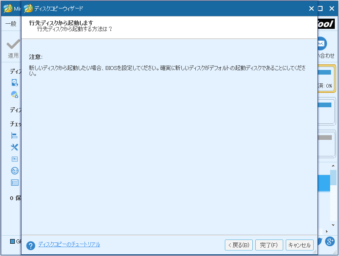Click the 完了(F) finish button

pos(269,245)
